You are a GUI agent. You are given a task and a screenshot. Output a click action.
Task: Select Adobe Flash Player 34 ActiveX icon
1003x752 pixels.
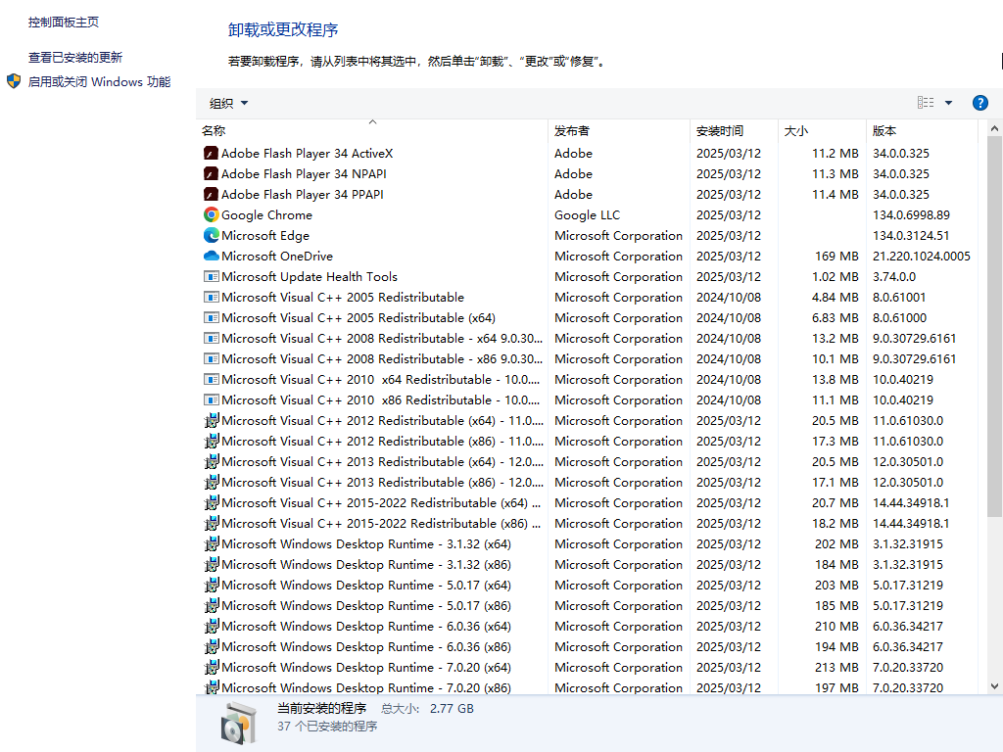coord(211,153)
